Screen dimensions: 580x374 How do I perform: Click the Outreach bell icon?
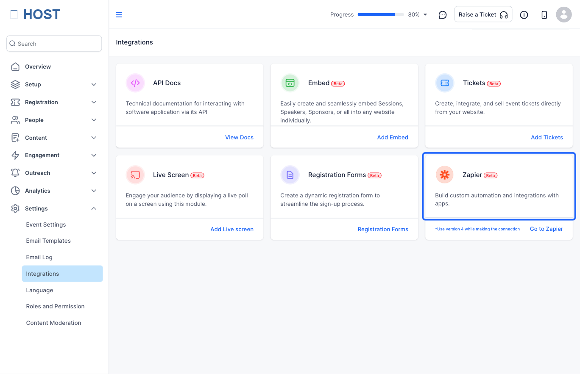pos(15,173)
